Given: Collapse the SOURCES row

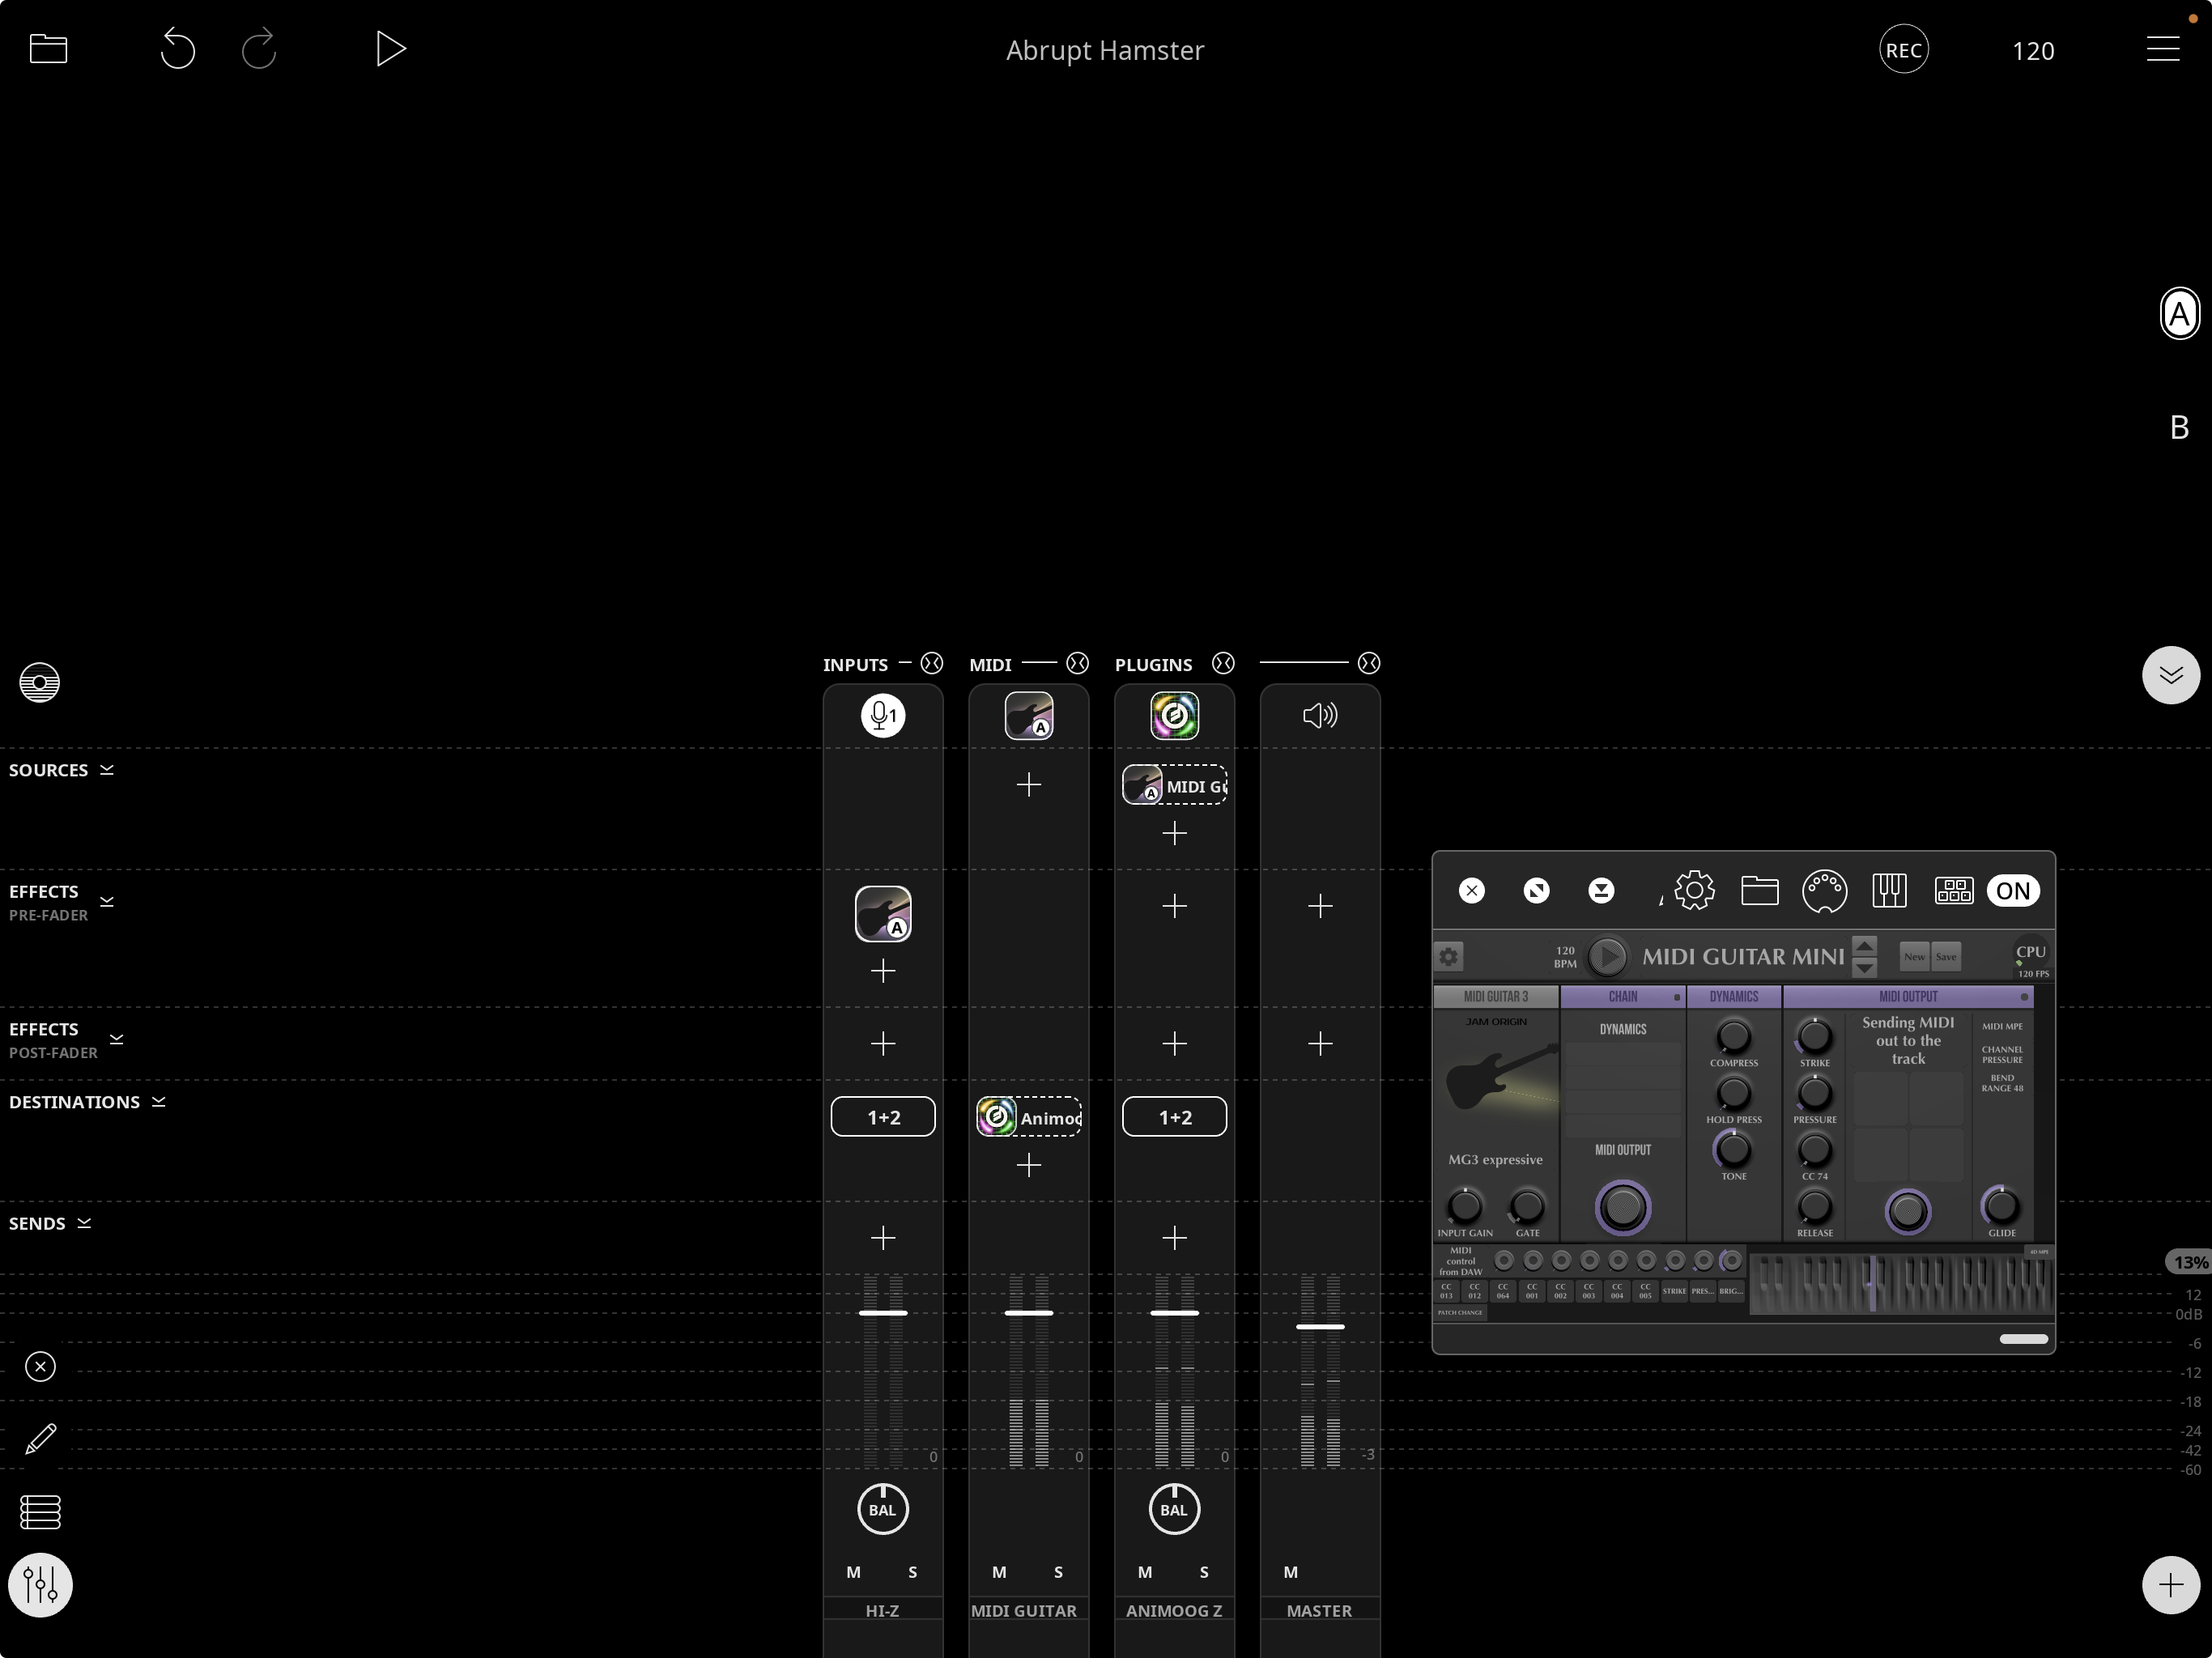Looking at the screenshot, I should pos(107,770).
